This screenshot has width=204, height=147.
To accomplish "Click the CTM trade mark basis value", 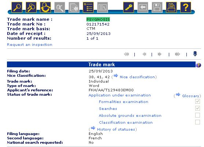I will point(91,29).
